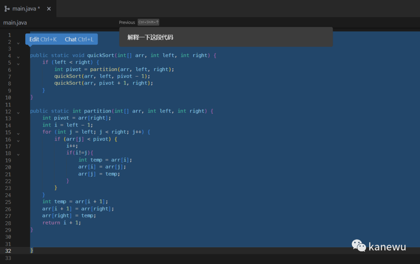Screen dimensions: 420x264
Task: Collapse the if(i!=j) block at line 18
Action: pos(18,155)
